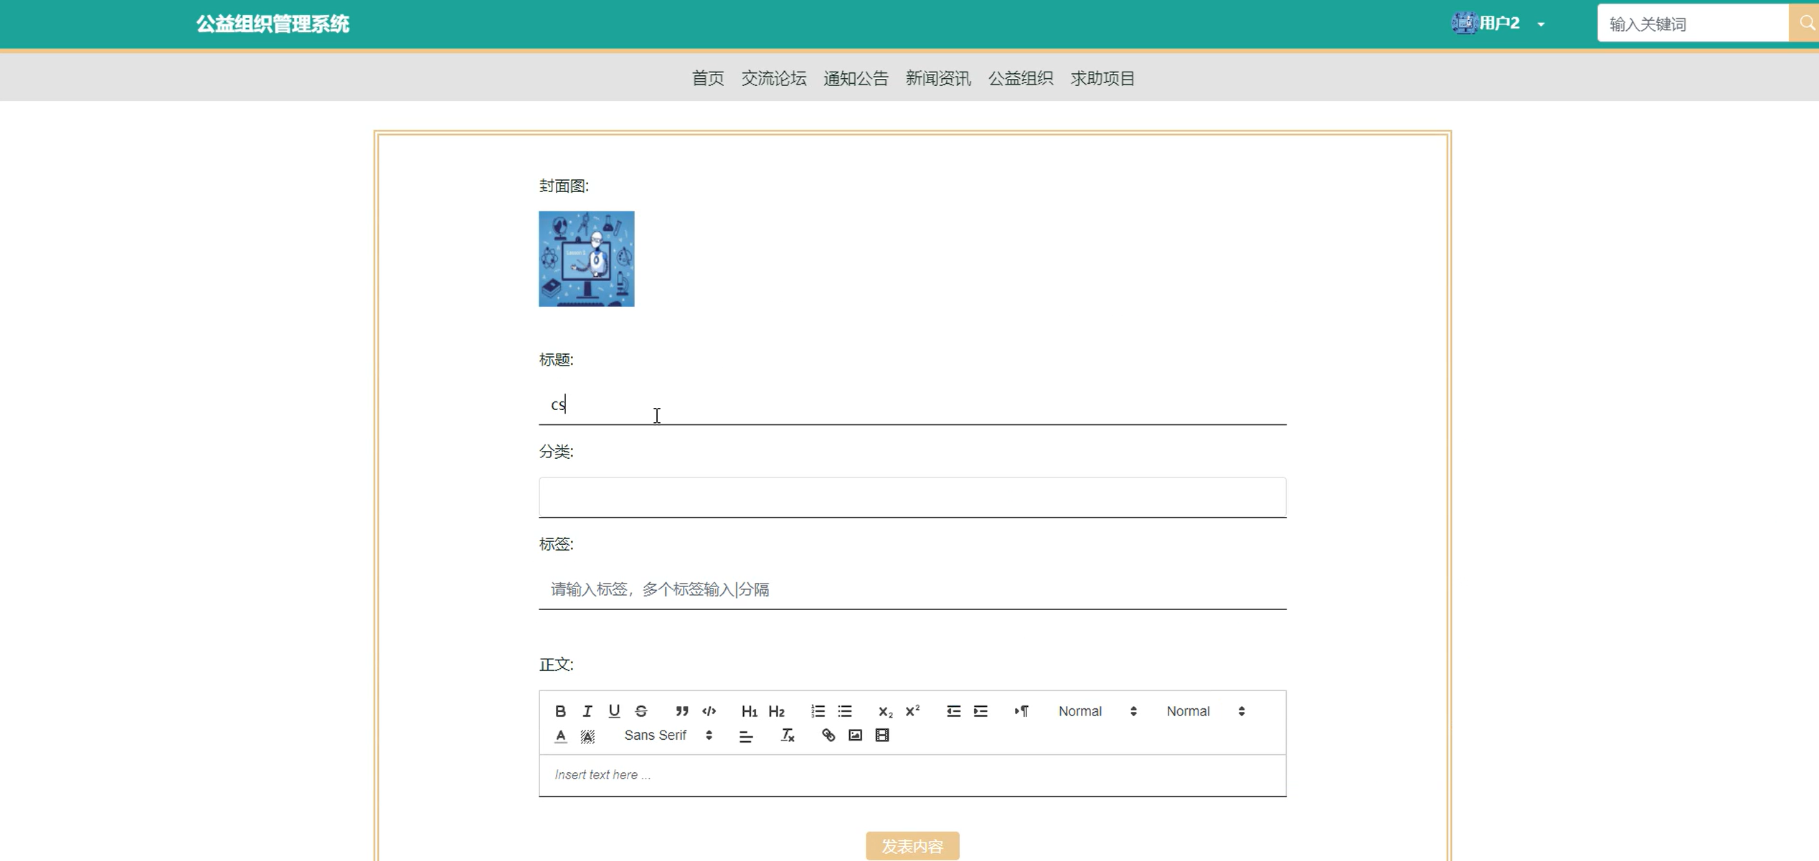Toggle bold formatting in editor toolbar
1819x861 pixels.
pyautogui.click(x=560, y=711)
